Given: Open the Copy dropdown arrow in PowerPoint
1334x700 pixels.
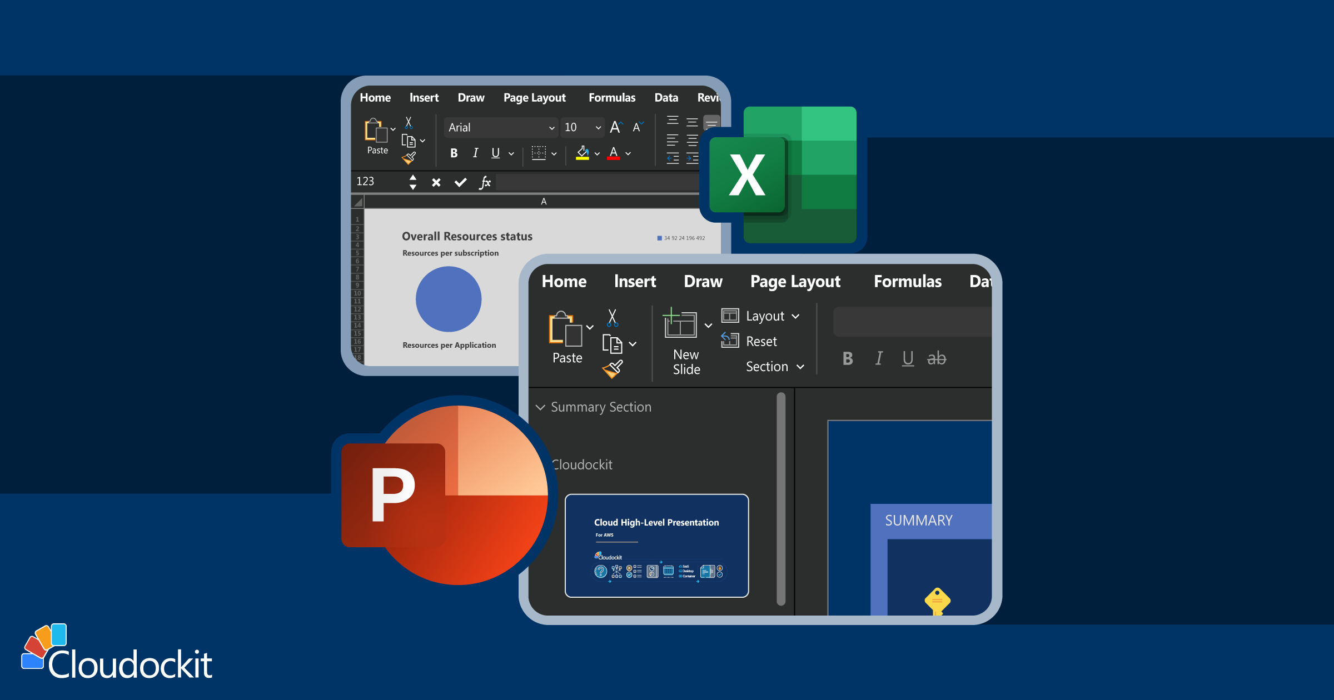Looking at the screenshot, I should pyautogui.click(x=633, y=344).
